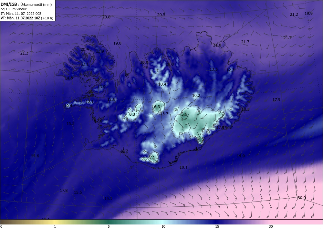323x229 pixels.
Task: Click the value 18.3 on the map
Action: tap(245, 109)
